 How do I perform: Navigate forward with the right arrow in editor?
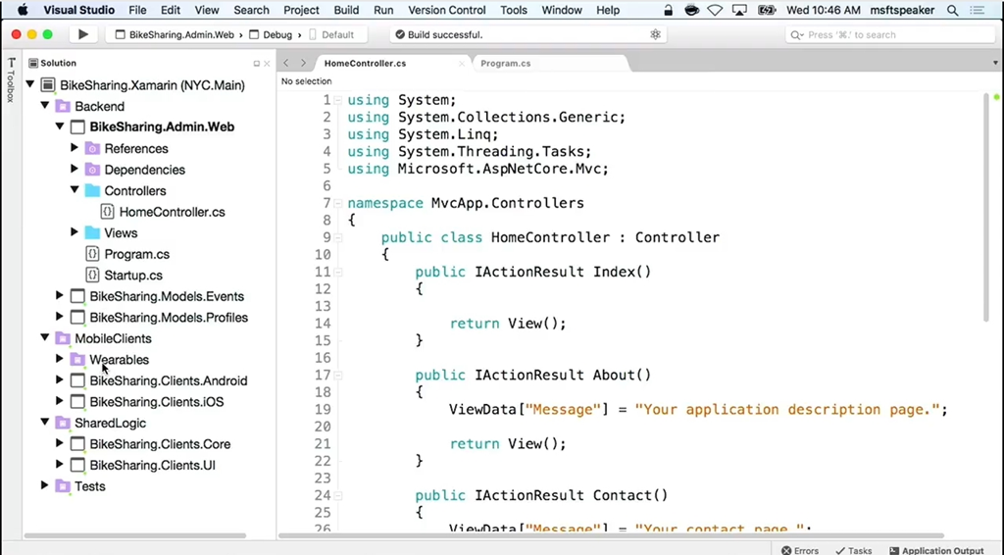tap(304, 64)
